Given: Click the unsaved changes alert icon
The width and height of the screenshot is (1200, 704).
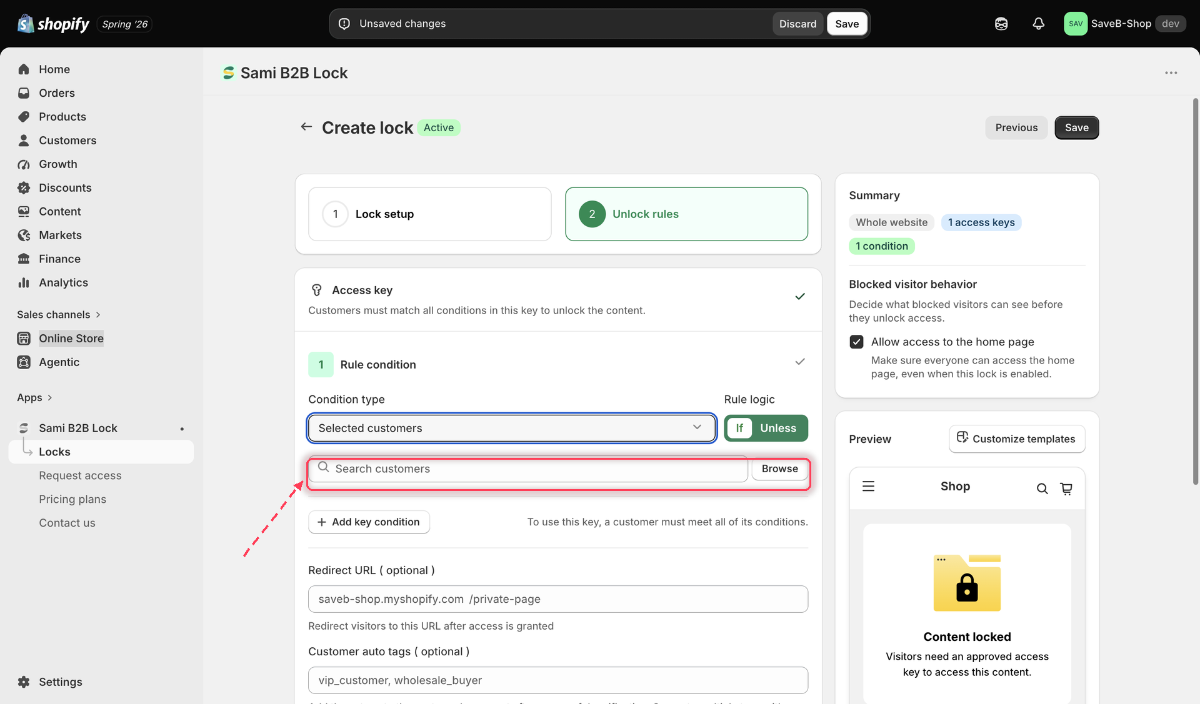Looking at the screenshot, I should point(344,24).
